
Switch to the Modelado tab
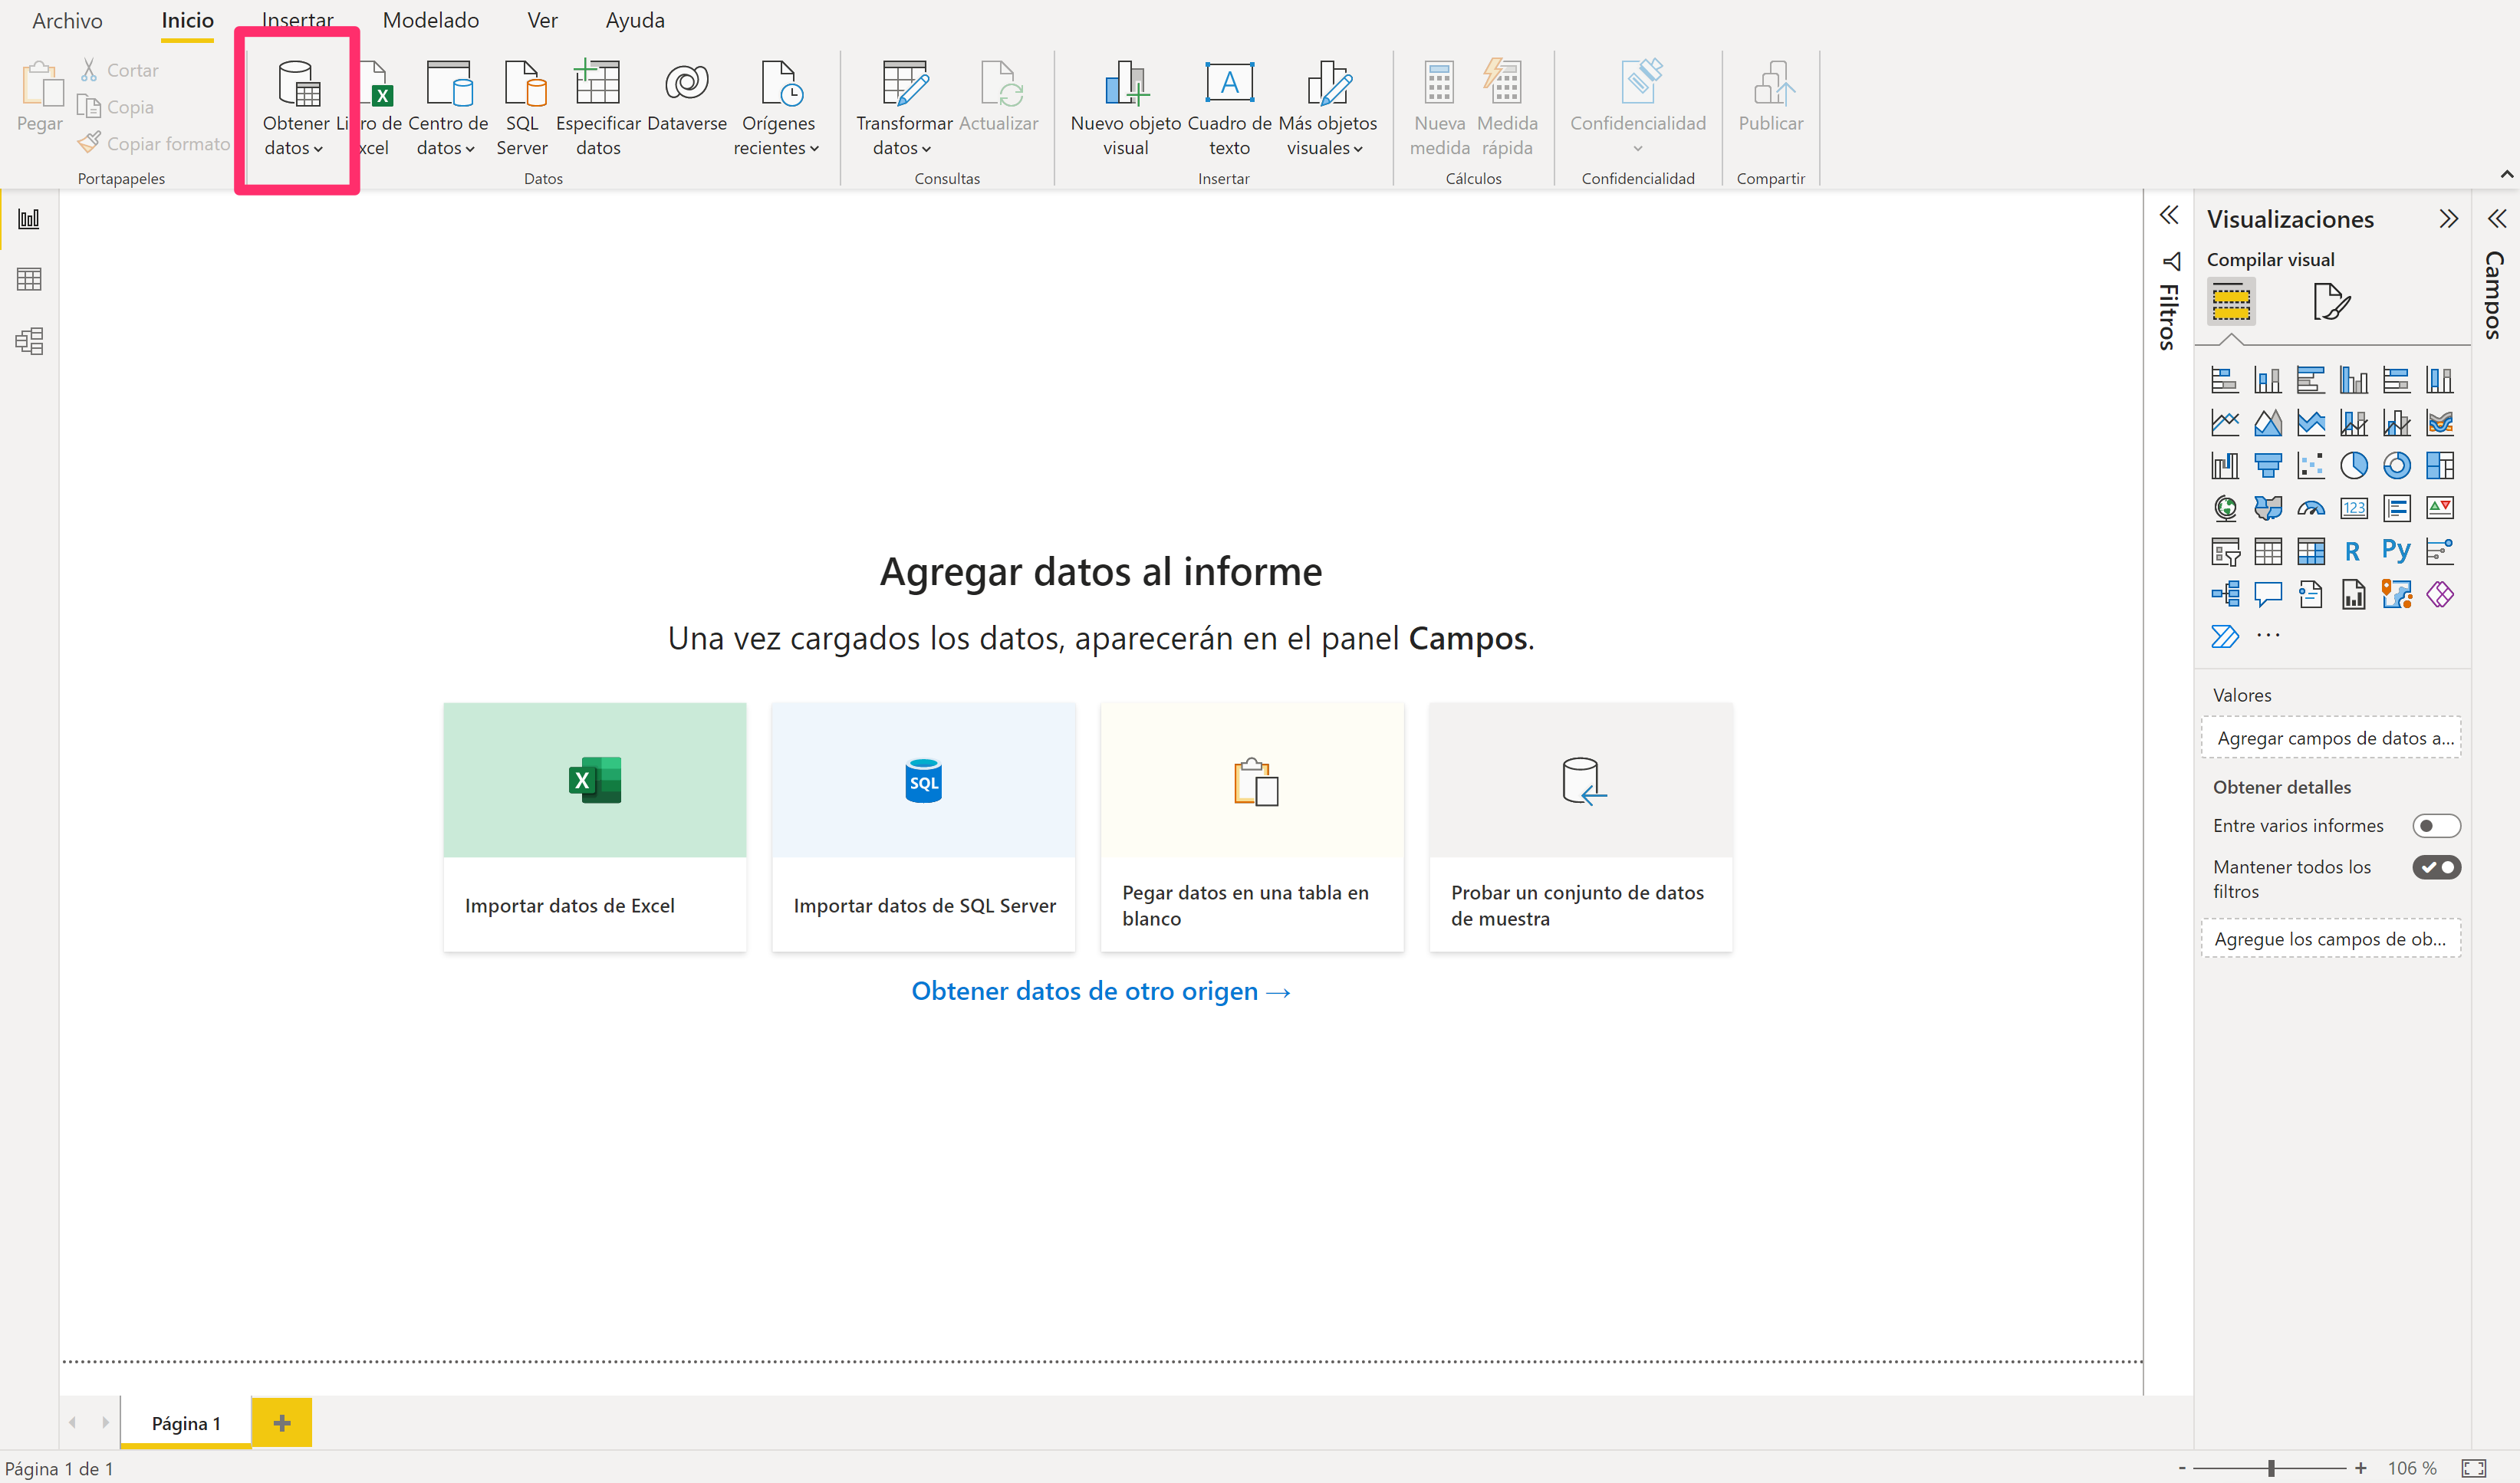pyautogui.click(x=431, y=20)
